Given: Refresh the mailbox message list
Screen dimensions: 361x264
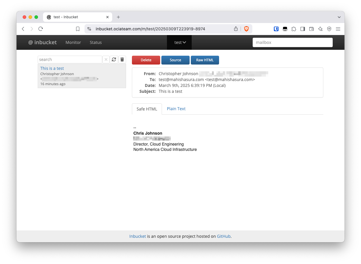Looking at the screenshot, I should click(114, 59).
